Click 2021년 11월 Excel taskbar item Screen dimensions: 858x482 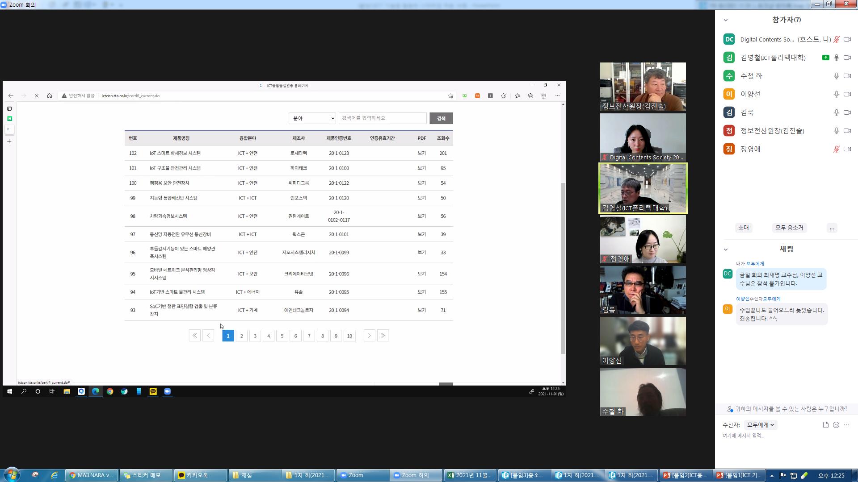tap(470, 475)
